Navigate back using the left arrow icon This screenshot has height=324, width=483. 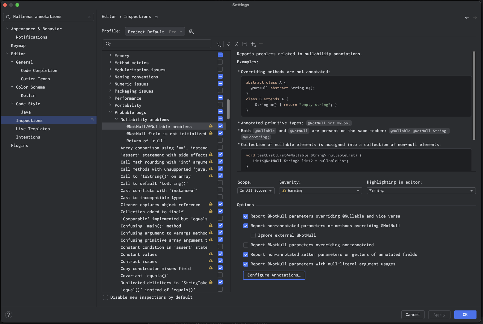pyautogui.click(x=467, y=17)
